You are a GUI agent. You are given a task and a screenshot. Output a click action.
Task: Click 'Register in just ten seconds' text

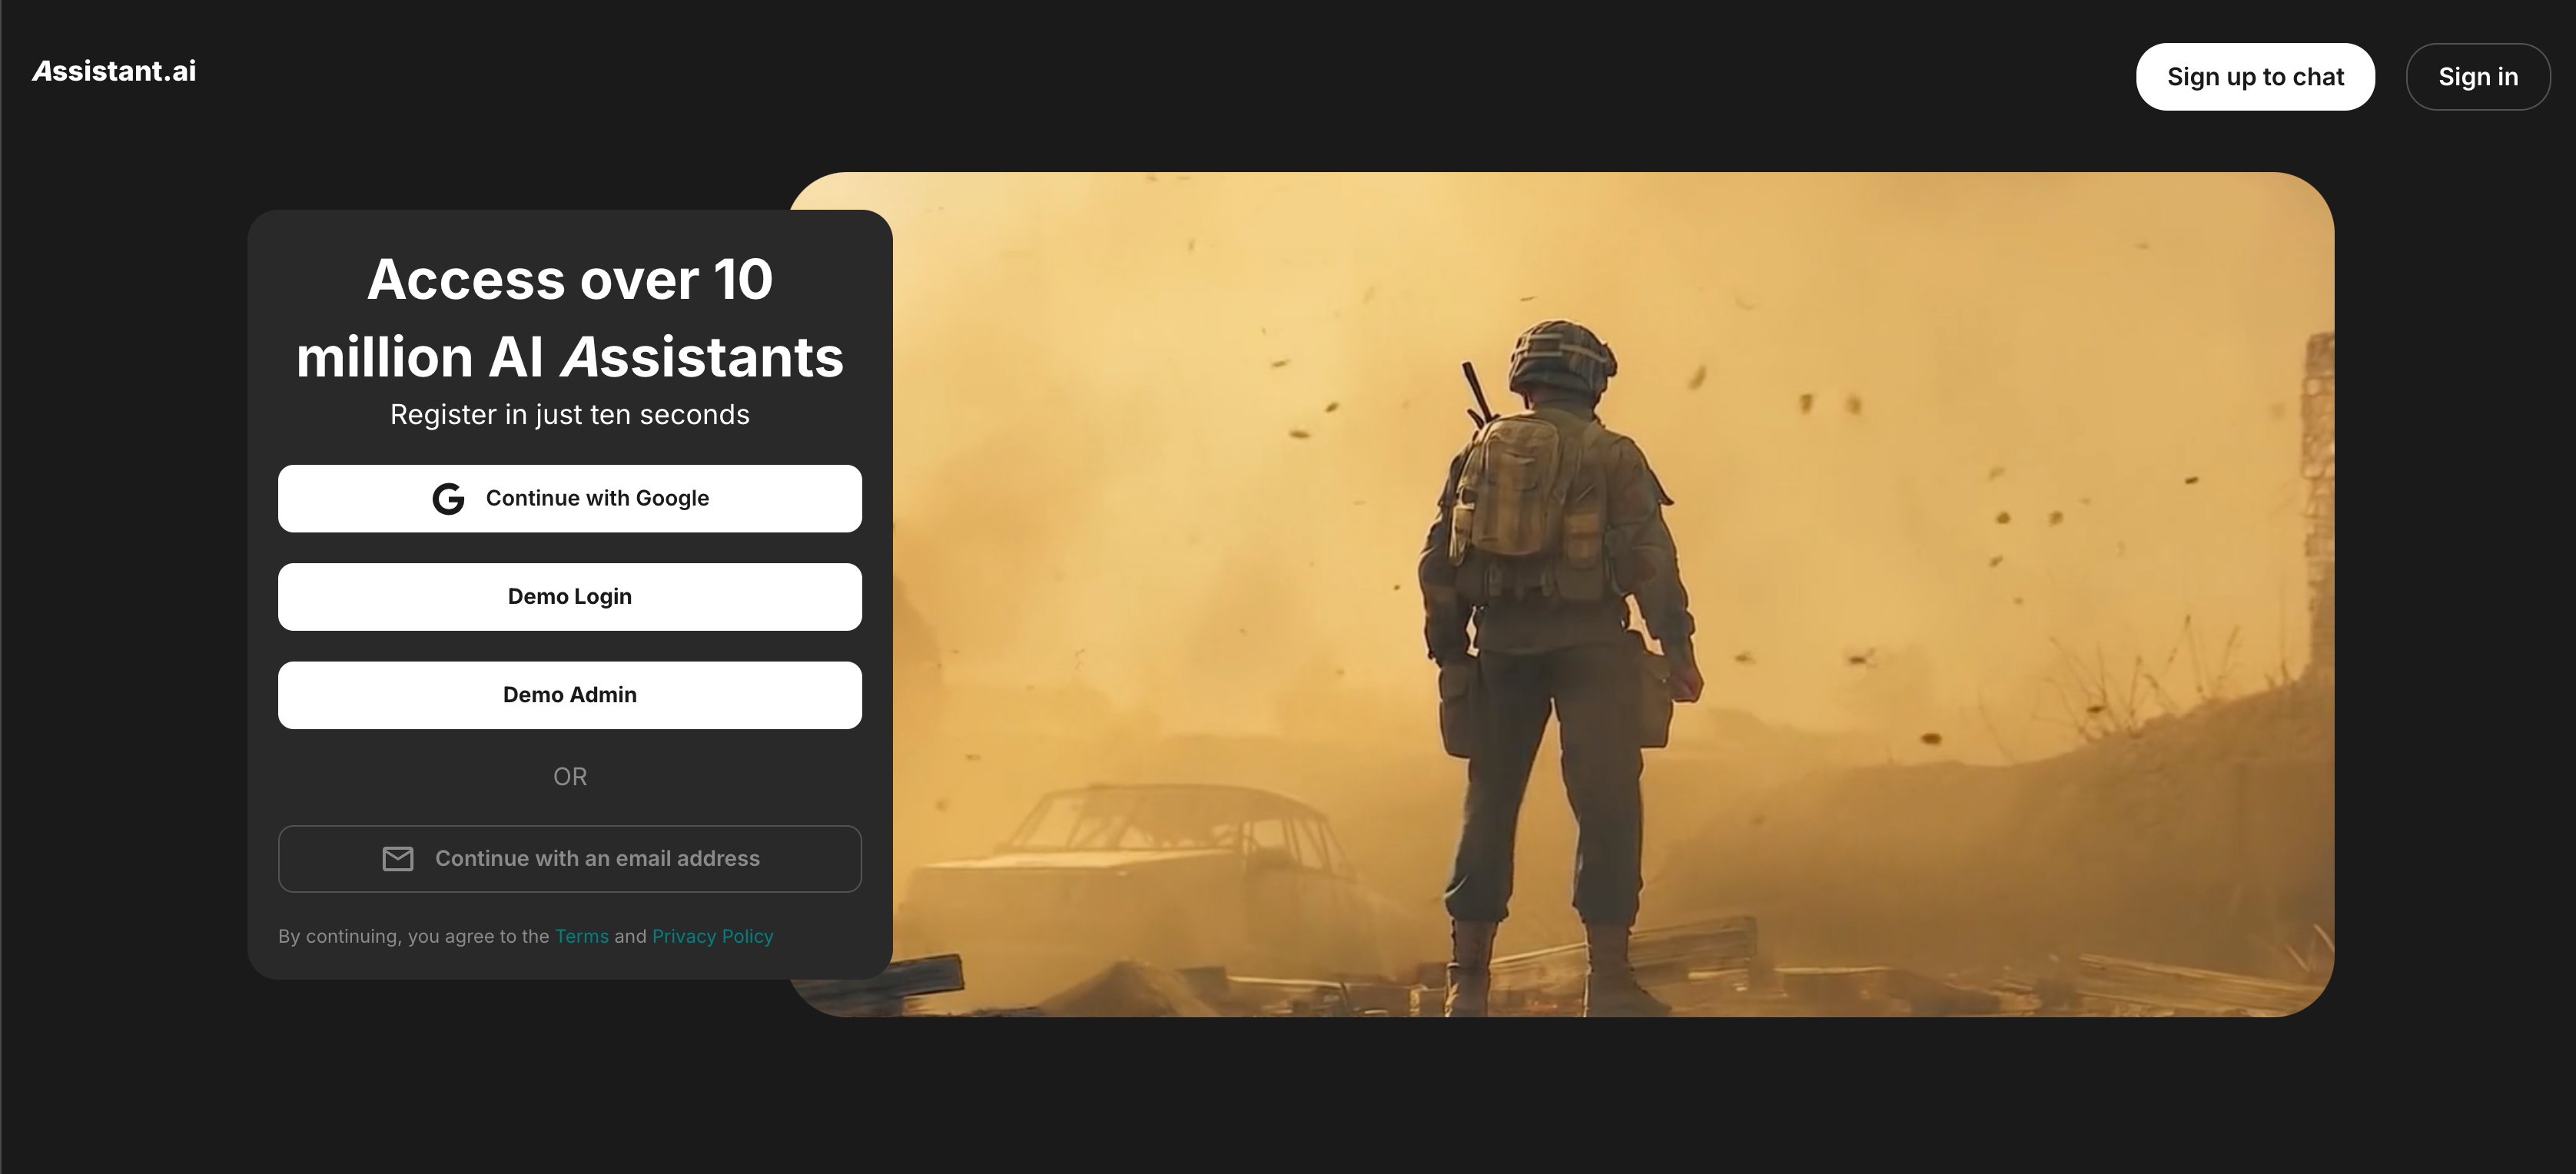pos(570,414)
